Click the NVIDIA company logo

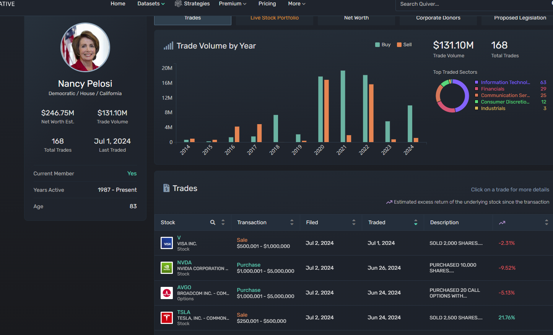167,268
